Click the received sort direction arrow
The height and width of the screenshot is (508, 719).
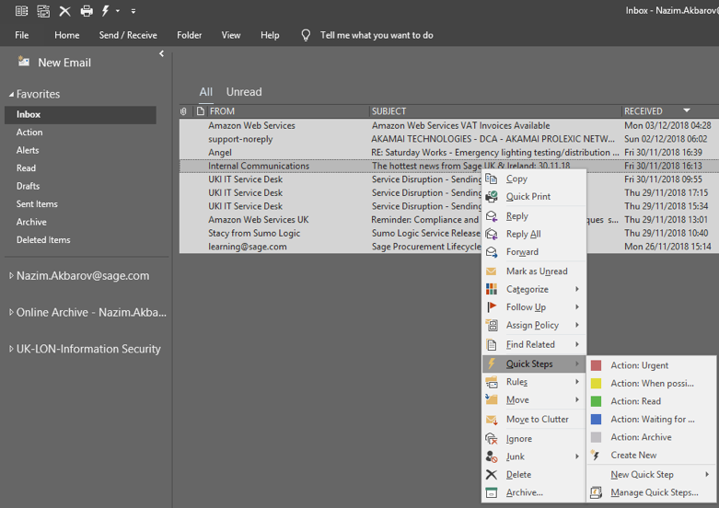coord(687,110)
